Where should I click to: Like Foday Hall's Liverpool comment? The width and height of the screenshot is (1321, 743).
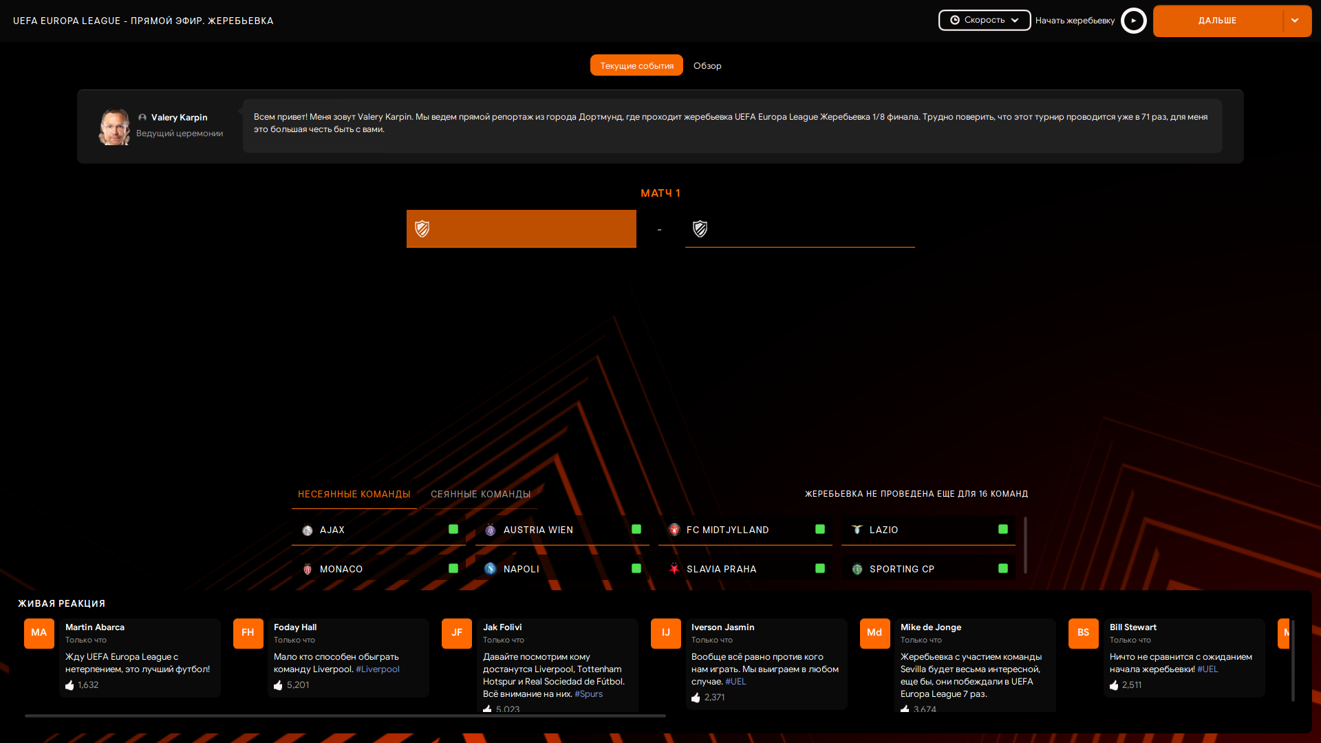click(278, 685)
